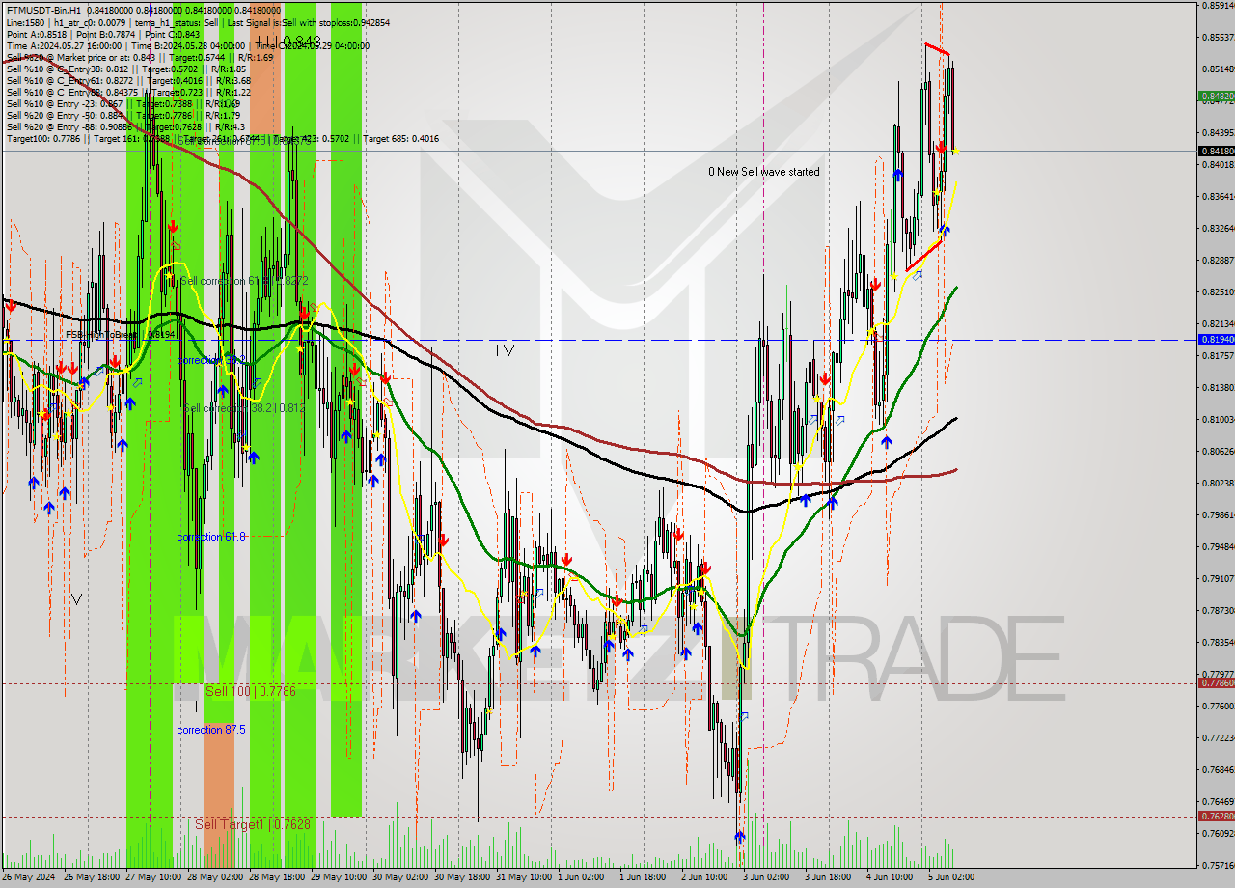Click the red 0.7786 price tag
This screenshot has height=888, width=1235.
[1216, 682]
